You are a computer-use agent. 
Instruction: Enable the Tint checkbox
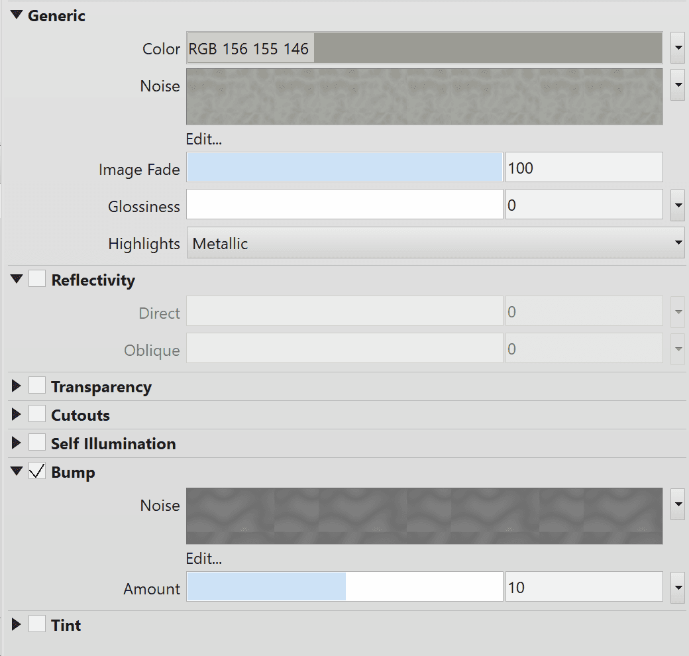pyautogui.click(x=37, y=624)
